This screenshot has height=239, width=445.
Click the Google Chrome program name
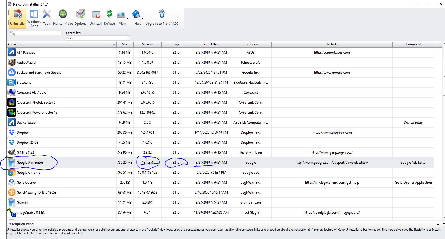[x=28, y=173]
